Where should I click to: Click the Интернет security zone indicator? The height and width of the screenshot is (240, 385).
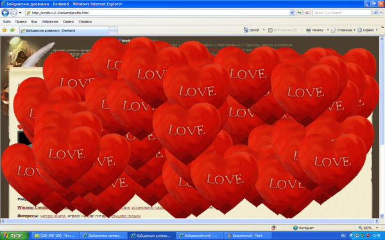[304, 228]
